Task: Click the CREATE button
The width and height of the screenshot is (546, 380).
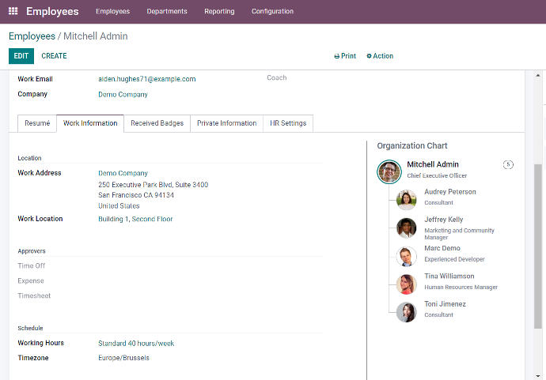Action: pyautogui.click(x=54, y=56)
